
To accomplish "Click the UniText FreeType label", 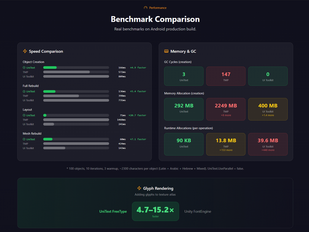I will coord(113,211).
